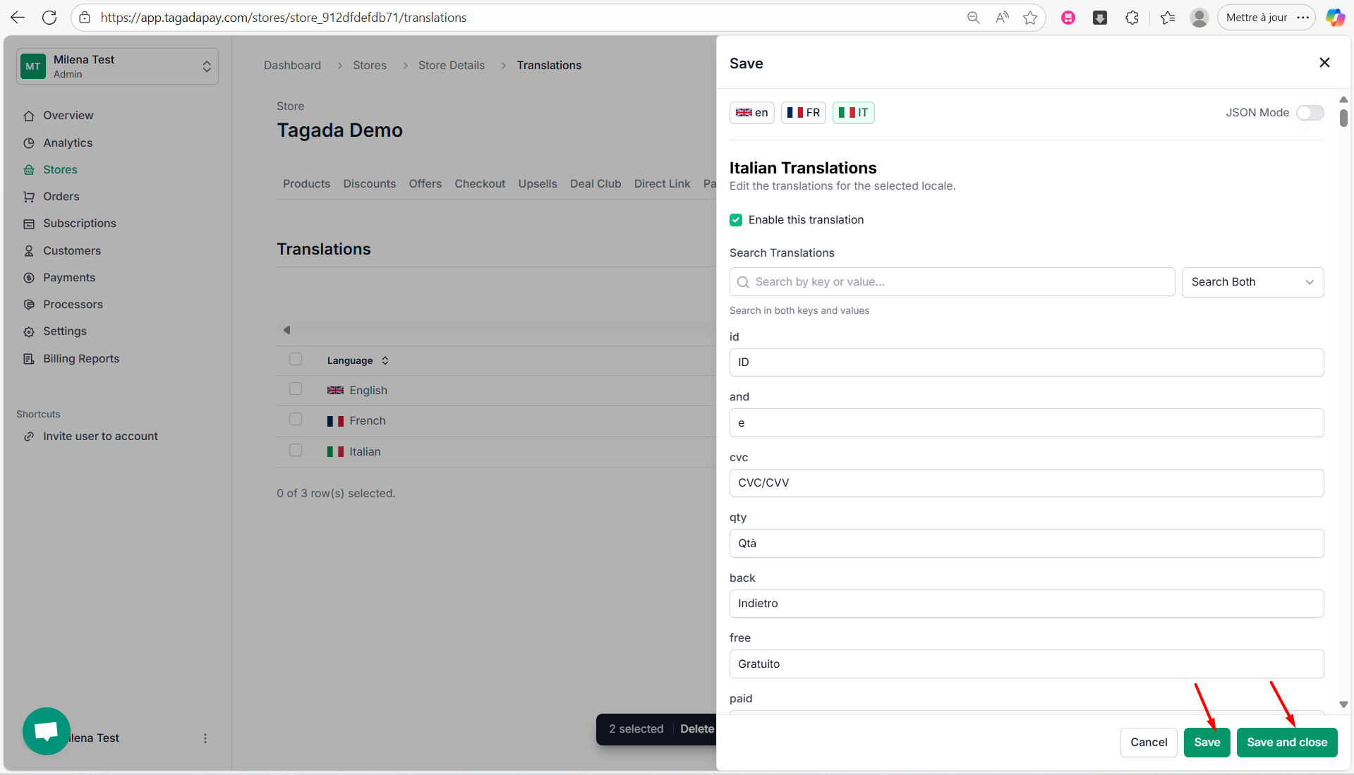Click the 'back' field containing Indietro

click(x=1027, y=604)
